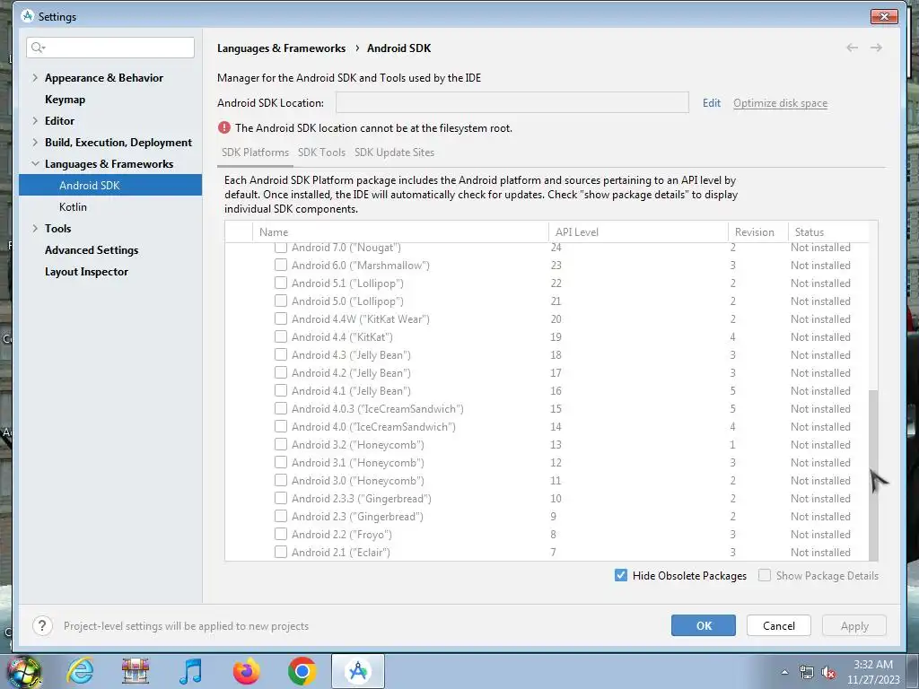Click OK to confirm settings

(704, 625)
